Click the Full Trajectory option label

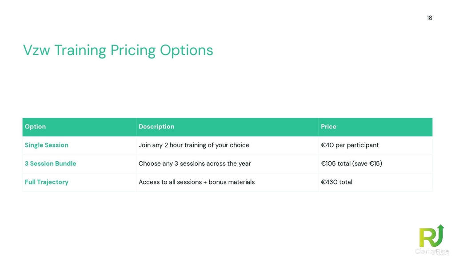click(47, 182)
